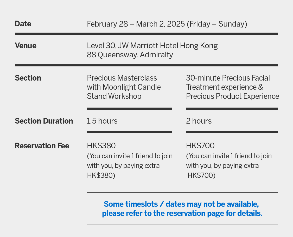
Task: Click the Section row label
Action: point(28,78)
